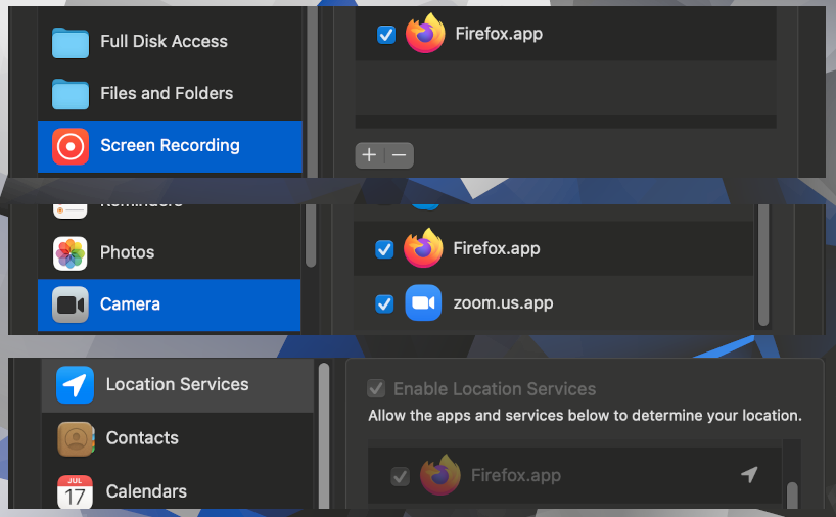The width and height of the screenshot is (836, 517).
Task: Uncheck zoom.us.app camera checkbox
Action: 384,304
